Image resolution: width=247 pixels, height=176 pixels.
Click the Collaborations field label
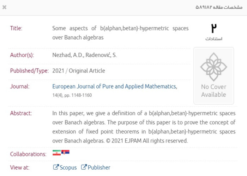[x=28, y=154]
